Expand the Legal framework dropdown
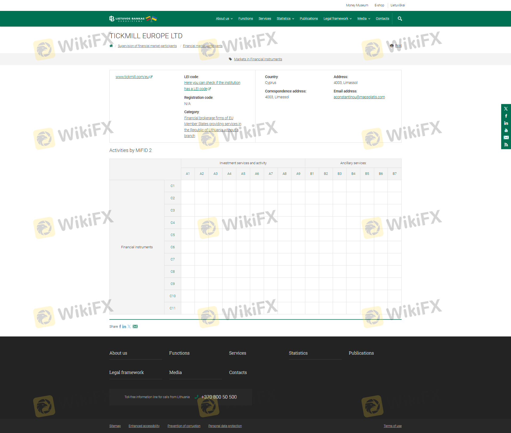Viewport: 511px width, 433px height. [x=337, y=19]
